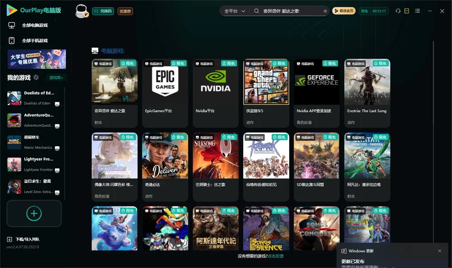Click the PC icon on Duelists of Eden row
452x268 pixels.
tap(57, 104)
